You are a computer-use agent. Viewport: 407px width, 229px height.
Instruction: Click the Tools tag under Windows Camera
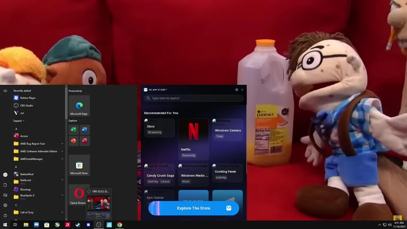point(219,136)
